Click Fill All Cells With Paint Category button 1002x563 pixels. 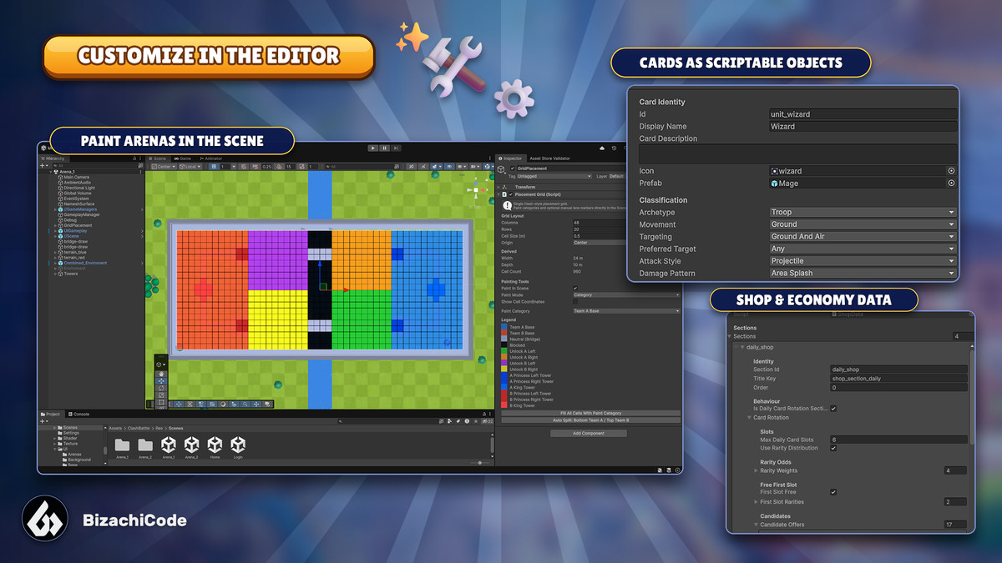(x=591, y=413)
